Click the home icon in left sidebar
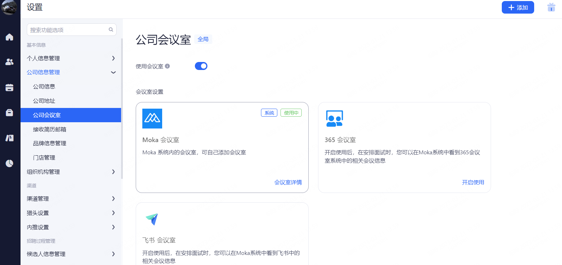 click(9, 37)
